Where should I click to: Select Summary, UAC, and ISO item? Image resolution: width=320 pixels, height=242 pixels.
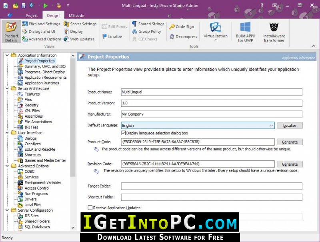click(42, 66)
